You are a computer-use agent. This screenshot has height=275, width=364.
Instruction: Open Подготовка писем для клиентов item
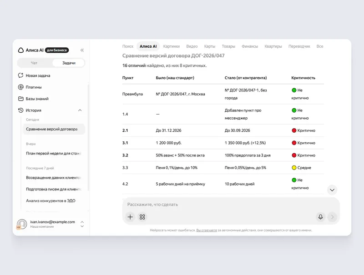pos(54,189)
